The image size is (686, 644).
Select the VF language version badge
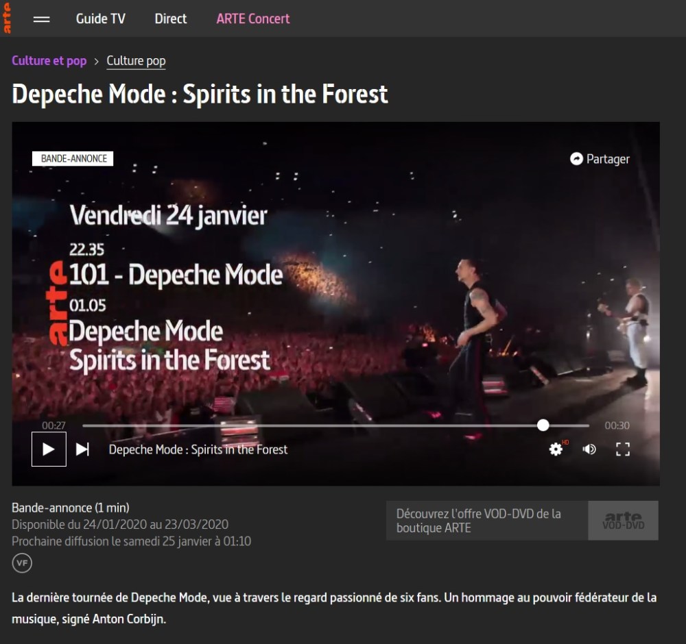22,563
